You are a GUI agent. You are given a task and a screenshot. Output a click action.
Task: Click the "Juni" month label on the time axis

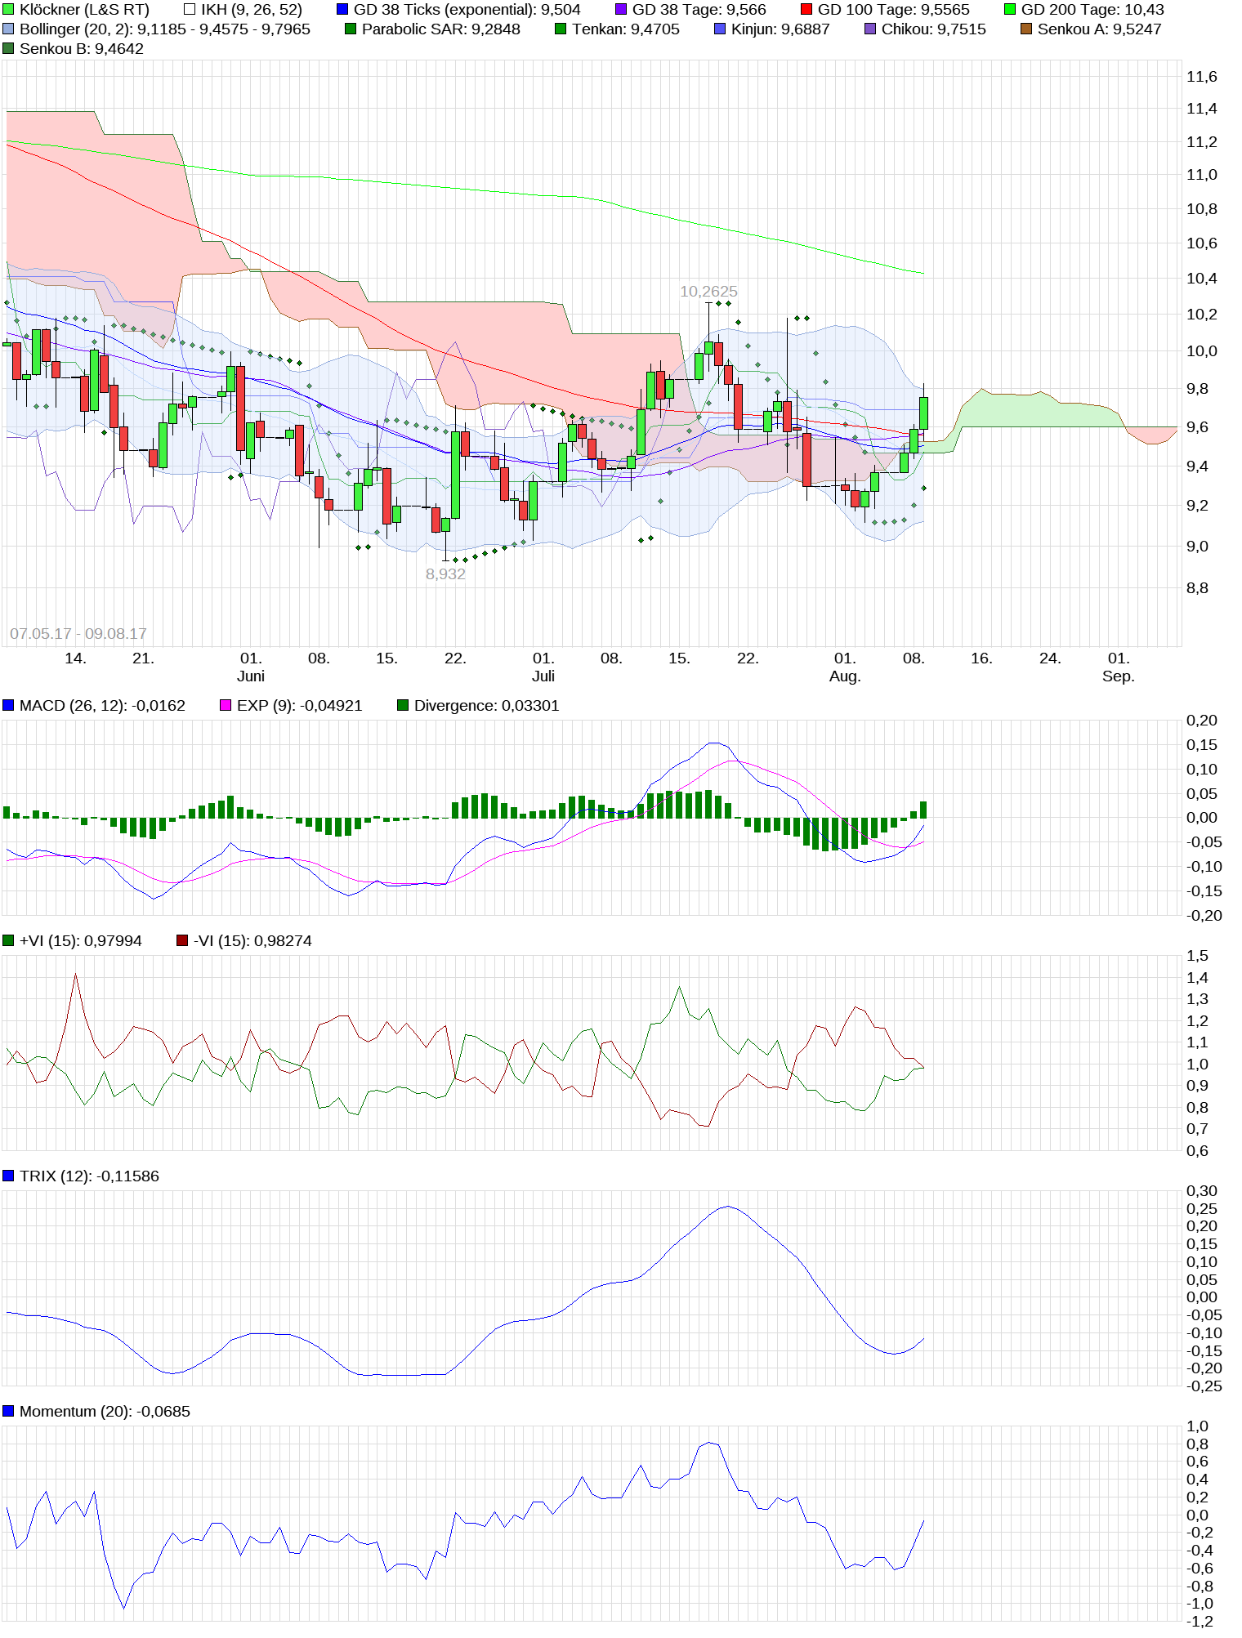[x=251, y=676]
